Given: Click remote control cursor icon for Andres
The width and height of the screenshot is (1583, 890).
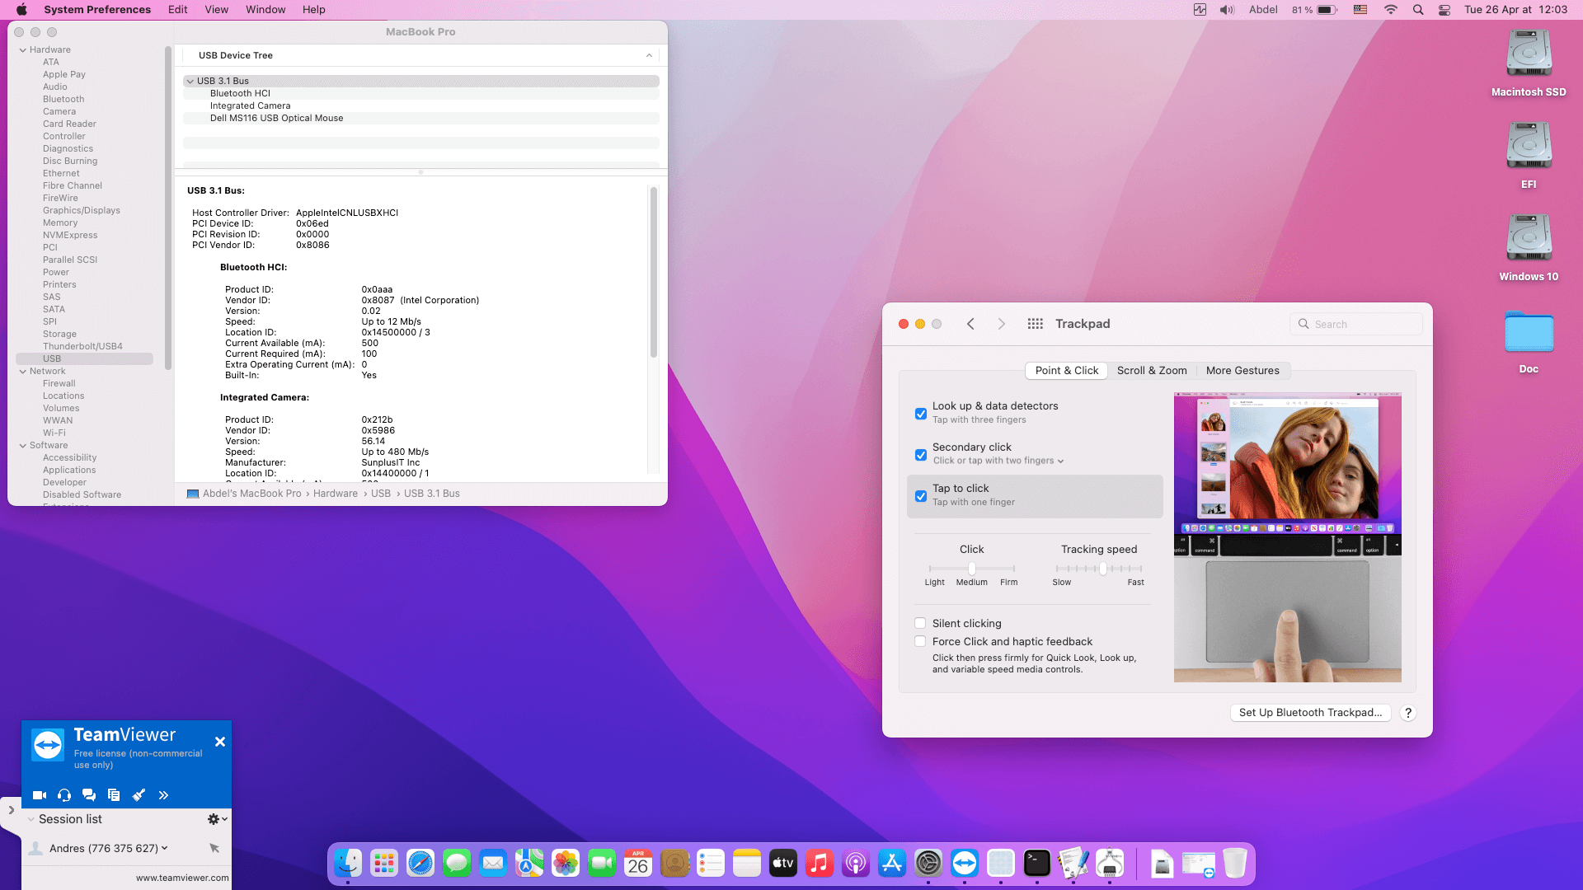Looking at the screenshot, I should [x=214, y=848].
